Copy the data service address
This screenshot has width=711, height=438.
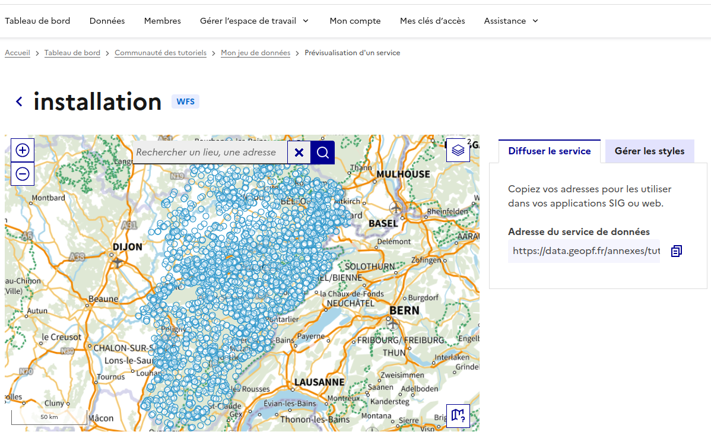(676, 251)
